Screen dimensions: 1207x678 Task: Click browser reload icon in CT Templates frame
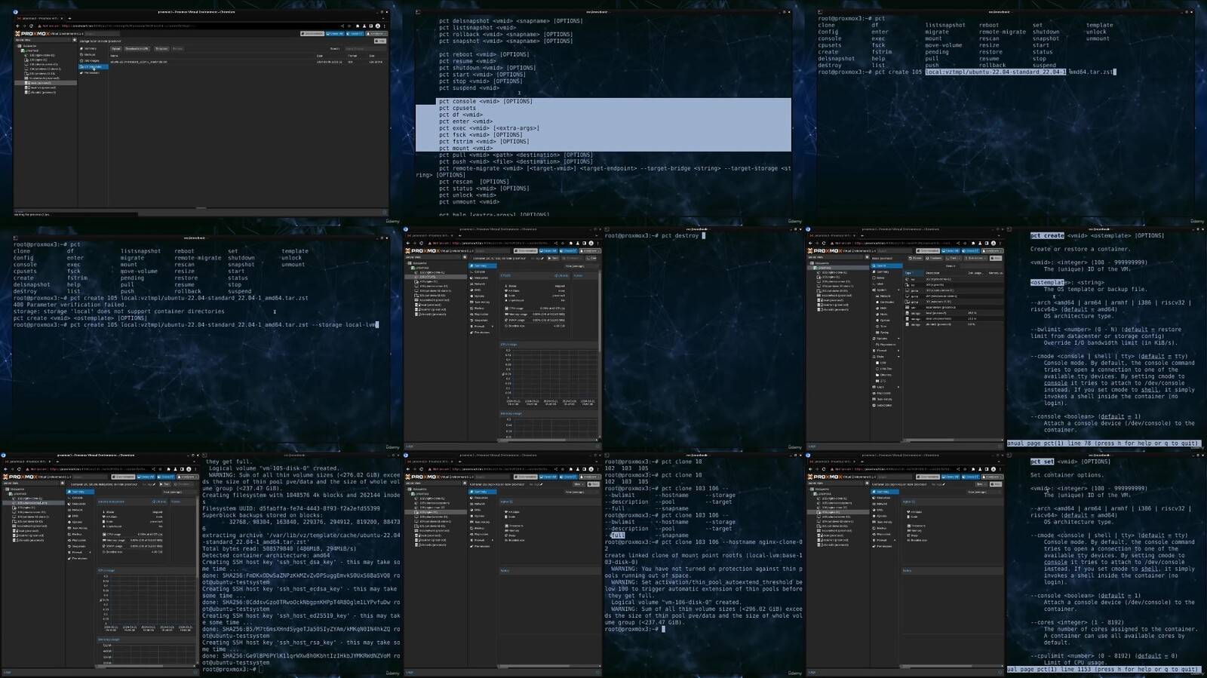[x=31, y=26]
